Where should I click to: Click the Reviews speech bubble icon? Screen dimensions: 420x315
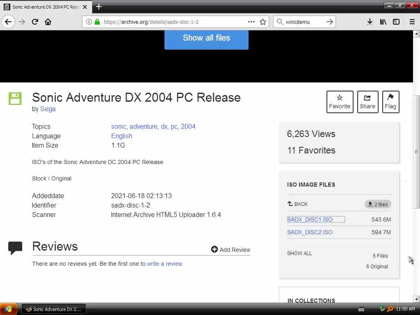(x=15, y=248)
